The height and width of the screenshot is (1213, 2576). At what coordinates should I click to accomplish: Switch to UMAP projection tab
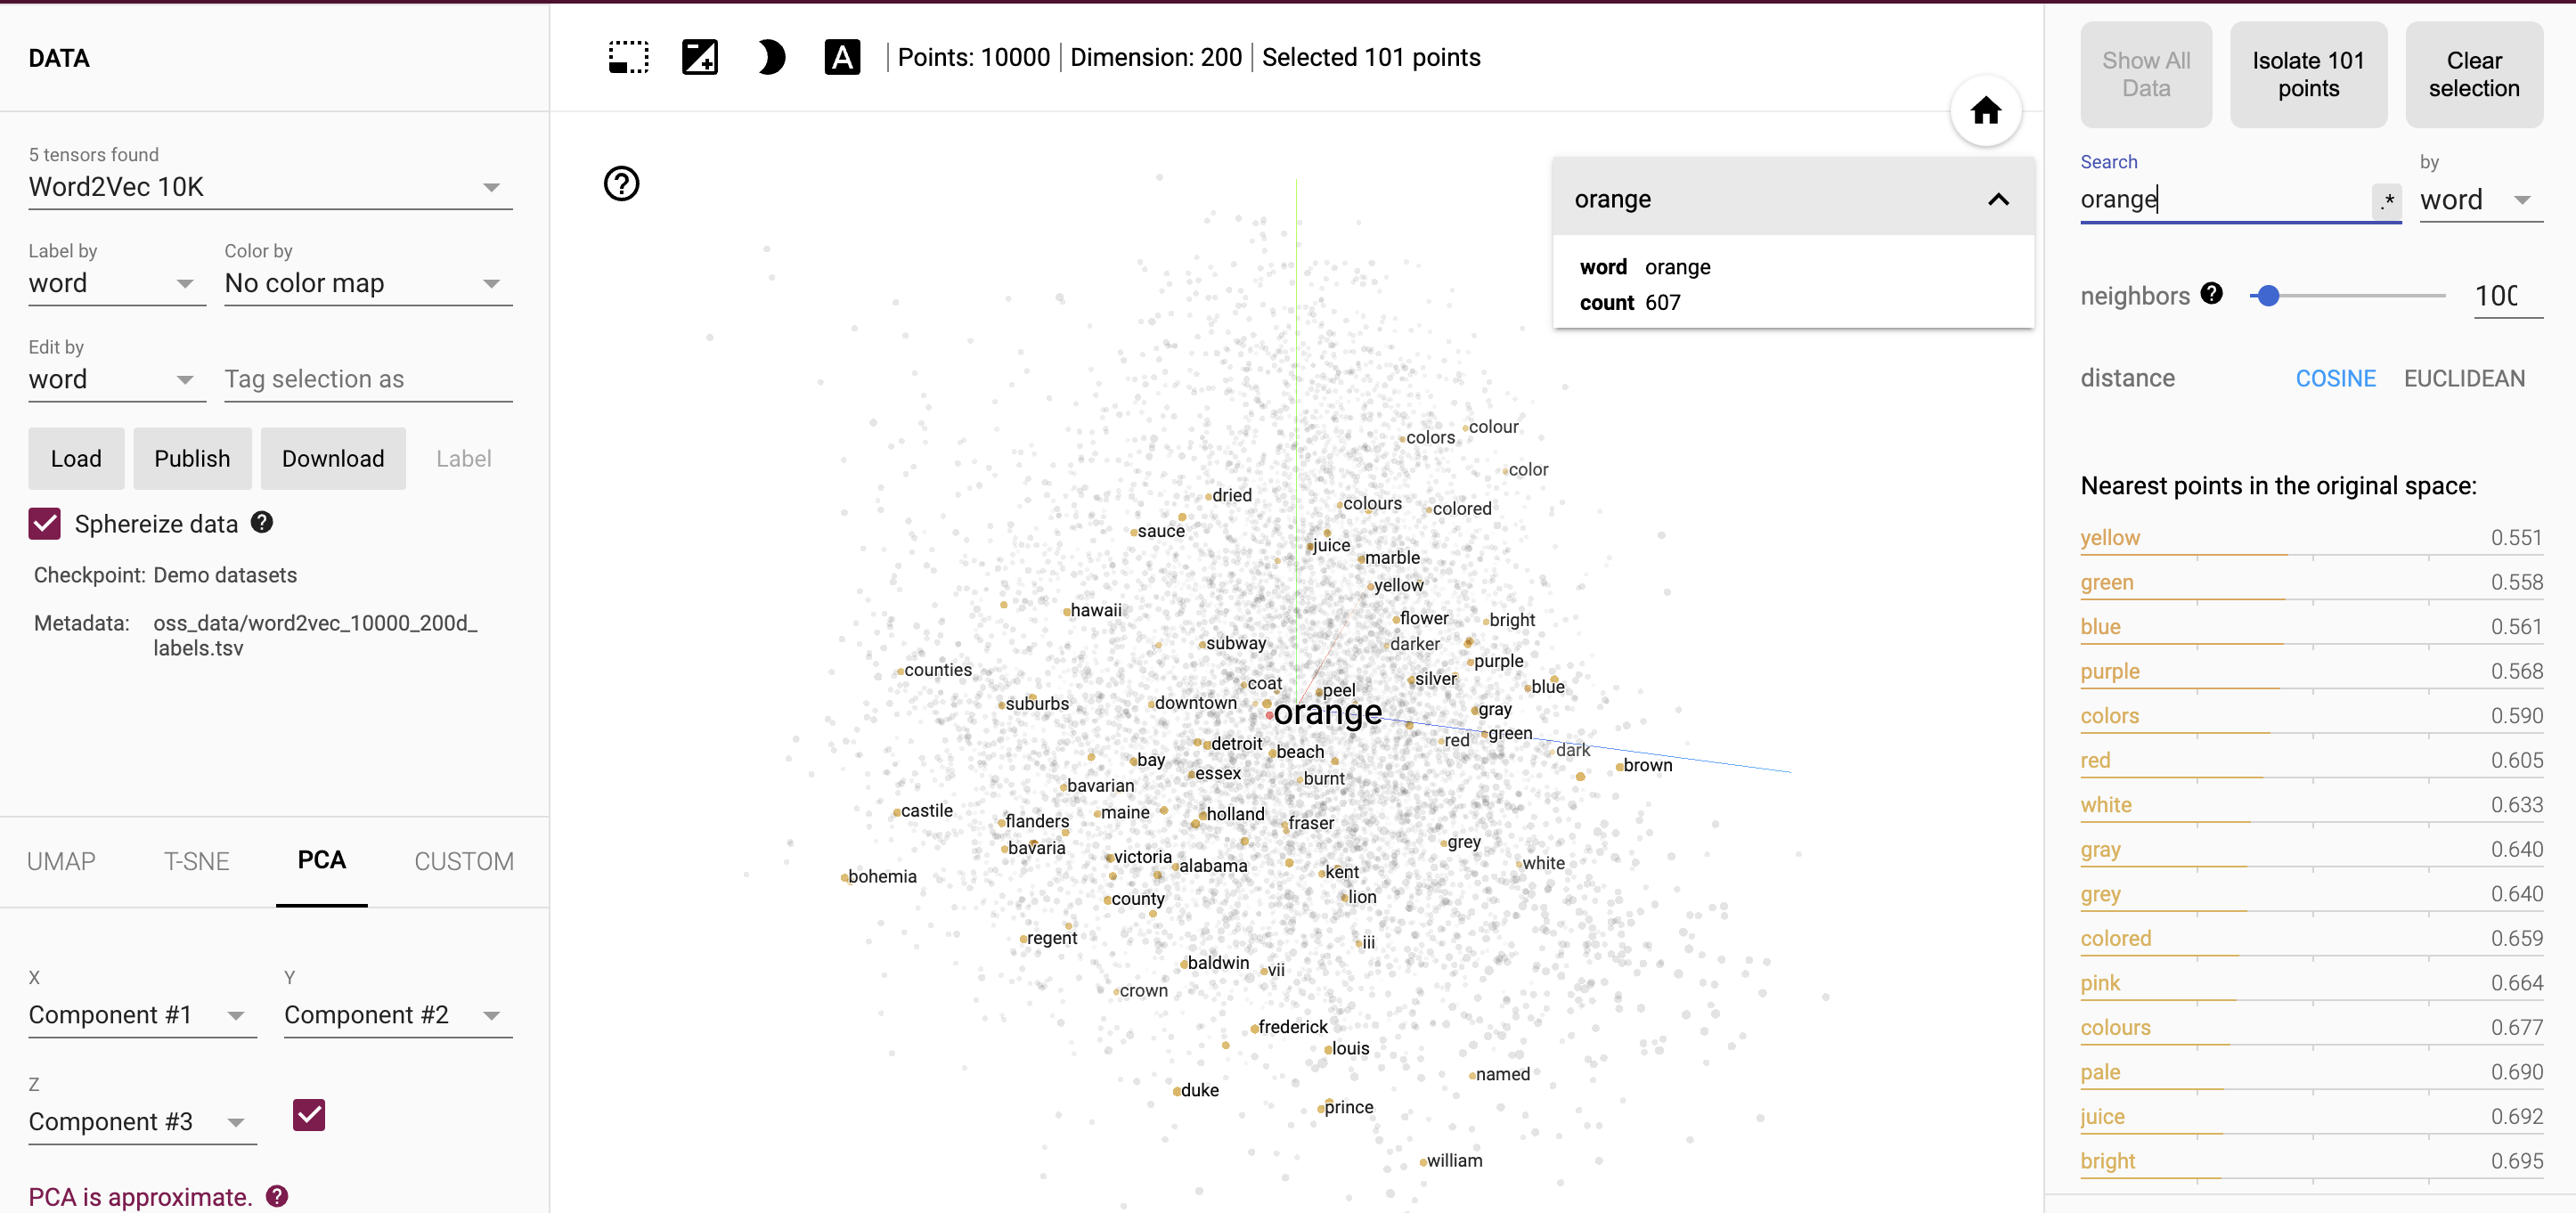pos(62,859)
